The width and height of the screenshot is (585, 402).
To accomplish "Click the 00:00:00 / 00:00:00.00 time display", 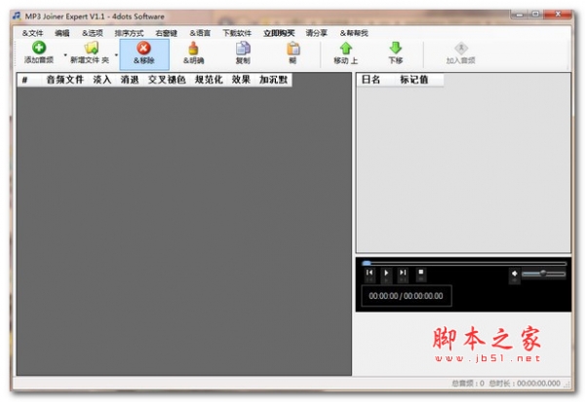I will (407, 296).
